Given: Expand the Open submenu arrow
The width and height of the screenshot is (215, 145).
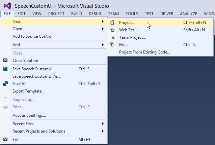Looking at the screenshot, I should tap(103, 29).
